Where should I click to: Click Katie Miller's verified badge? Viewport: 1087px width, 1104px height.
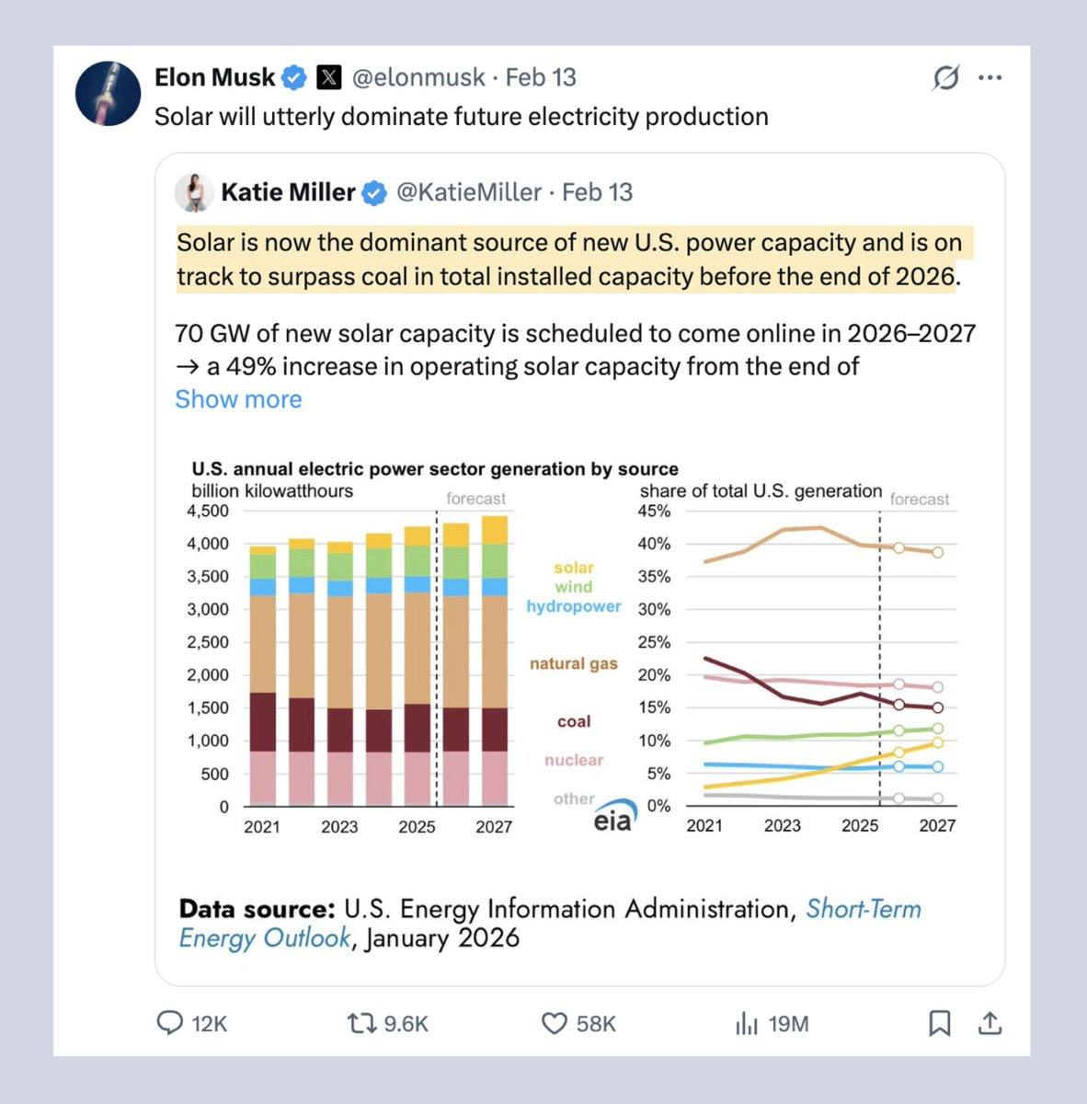coord(373,193)
